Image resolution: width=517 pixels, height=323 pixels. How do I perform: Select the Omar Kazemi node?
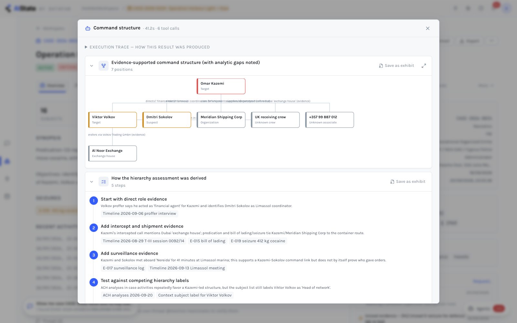pos(221,86)
